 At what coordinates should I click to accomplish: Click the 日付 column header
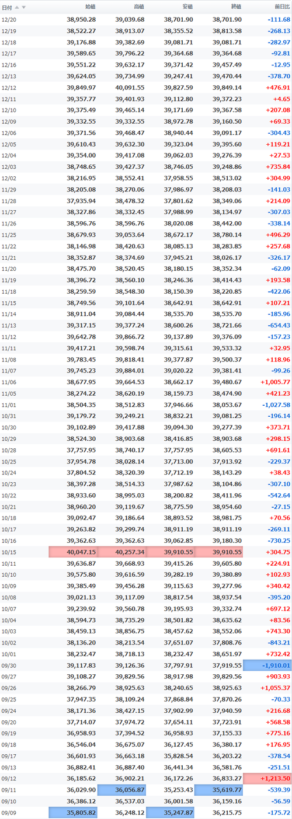6,8
